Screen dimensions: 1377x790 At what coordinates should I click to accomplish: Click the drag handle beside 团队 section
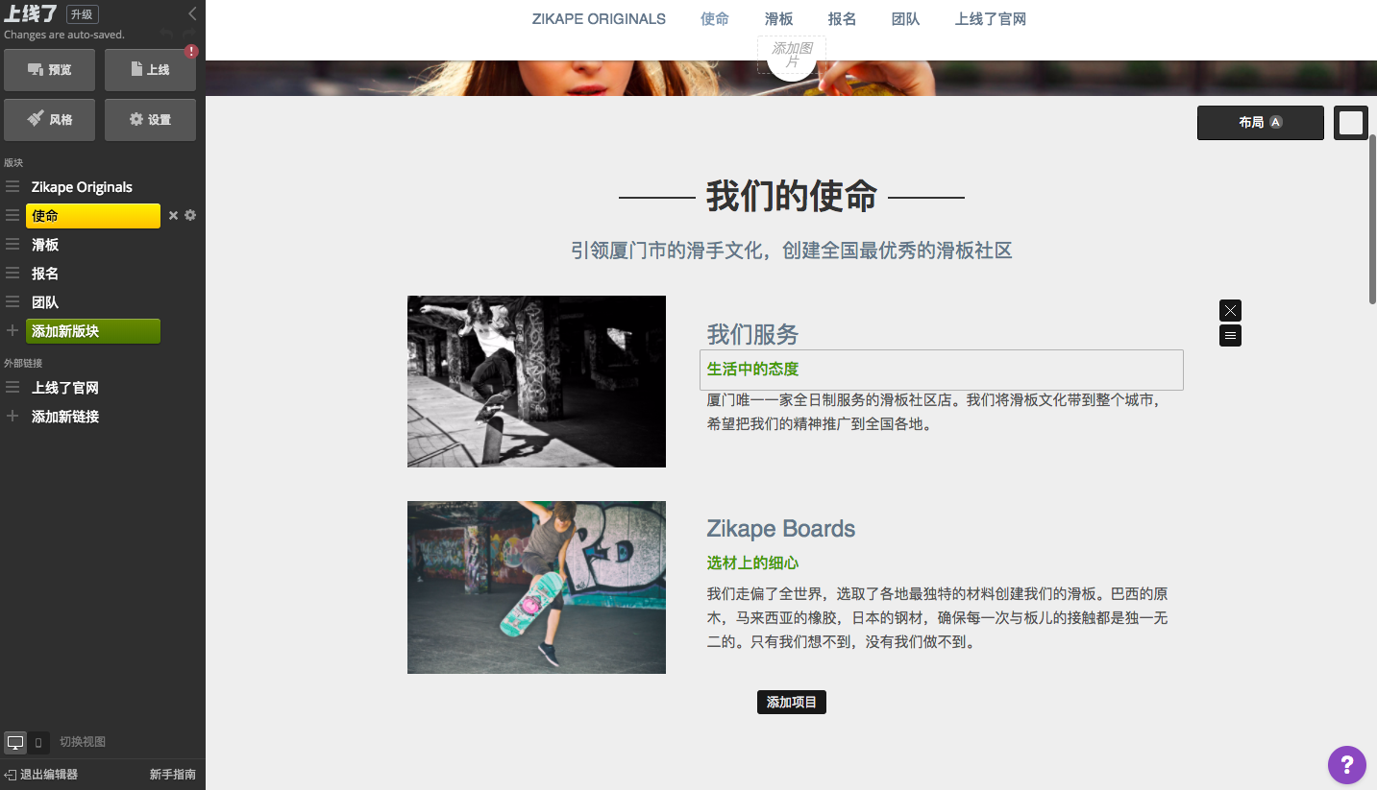(x=12, y=302)
